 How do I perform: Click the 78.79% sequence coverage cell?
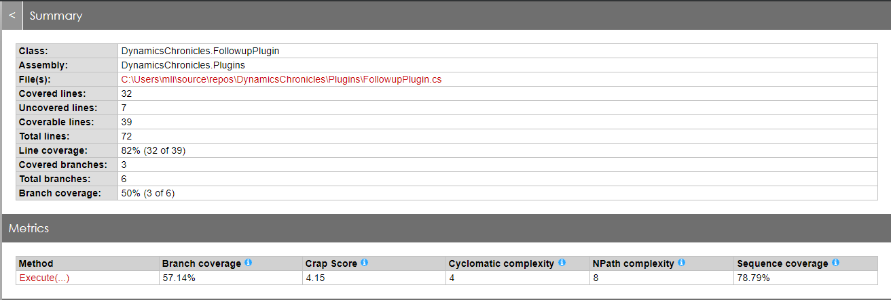tap(805, 278)
